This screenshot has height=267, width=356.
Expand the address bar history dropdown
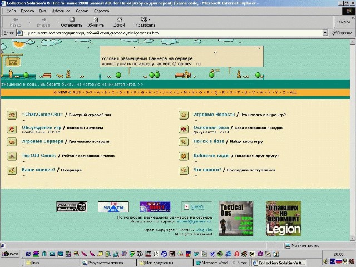coord(325,33)
